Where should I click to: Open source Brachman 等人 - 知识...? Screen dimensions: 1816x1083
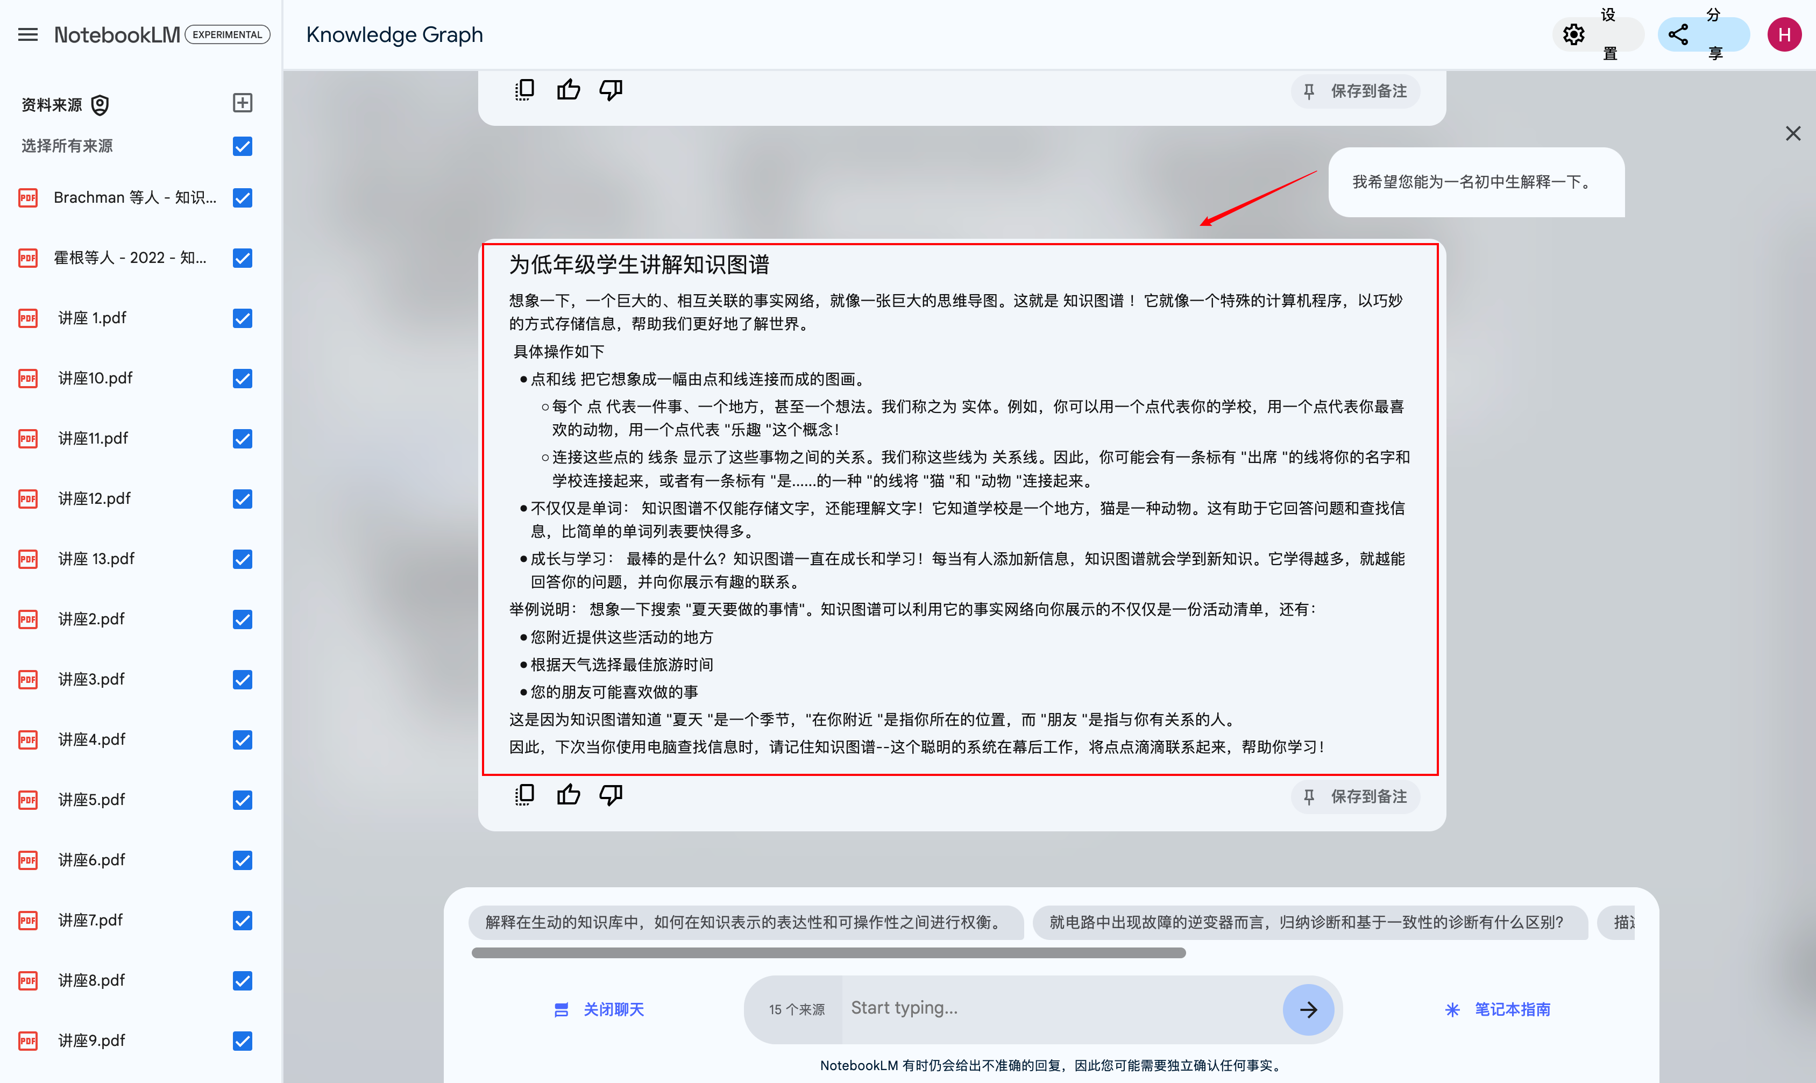click(135, 198)
